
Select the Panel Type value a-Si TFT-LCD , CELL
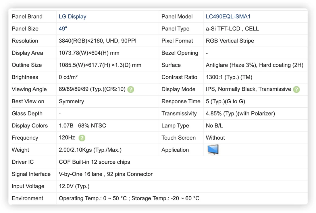(232, 29)
